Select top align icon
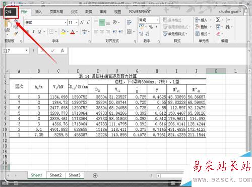The image size is (252, 187). click(96, 22)
